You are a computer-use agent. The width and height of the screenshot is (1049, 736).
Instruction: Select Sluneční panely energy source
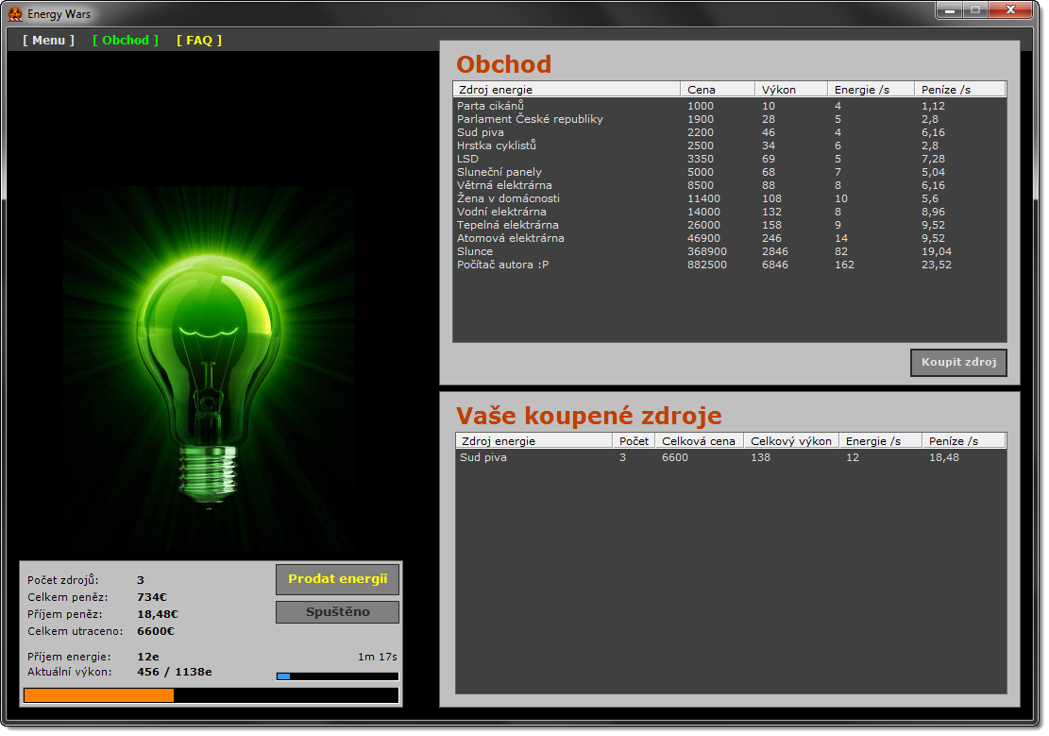(x=499, y=172)
